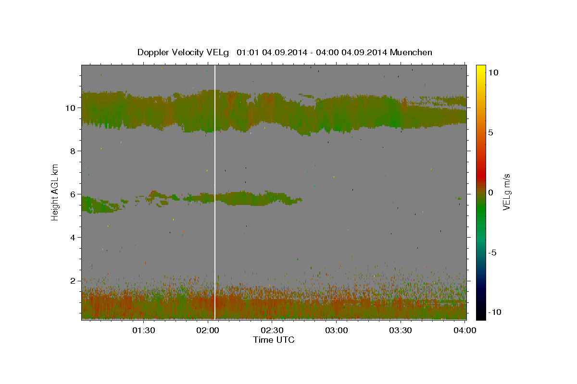577x384 pixels.
Task: Click the 03:00 time tick label
Action: point(336,330)
